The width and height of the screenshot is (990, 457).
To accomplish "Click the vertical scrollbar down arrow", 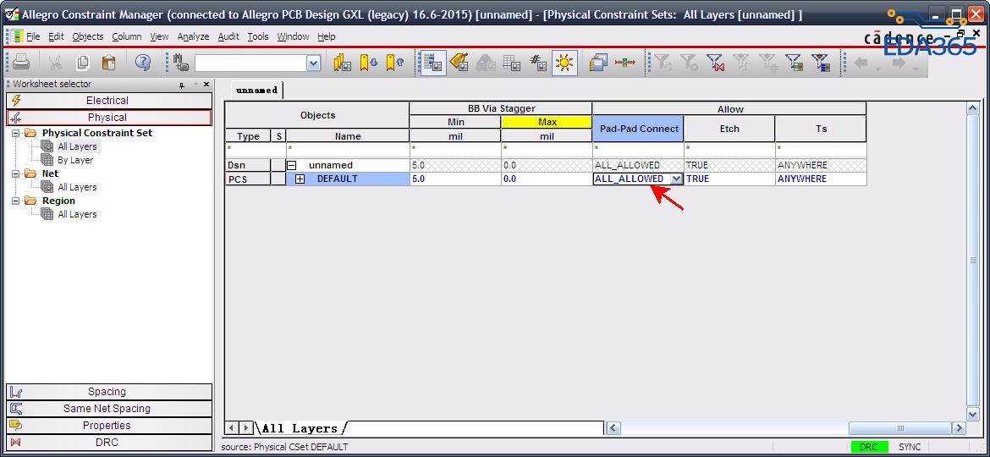I will [973, 414].
